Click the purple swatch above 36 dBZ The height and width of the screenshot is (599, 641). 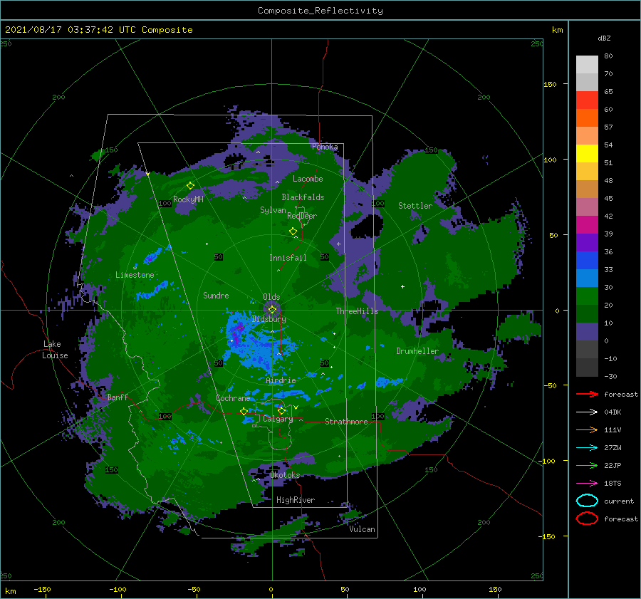coord(587,243)
